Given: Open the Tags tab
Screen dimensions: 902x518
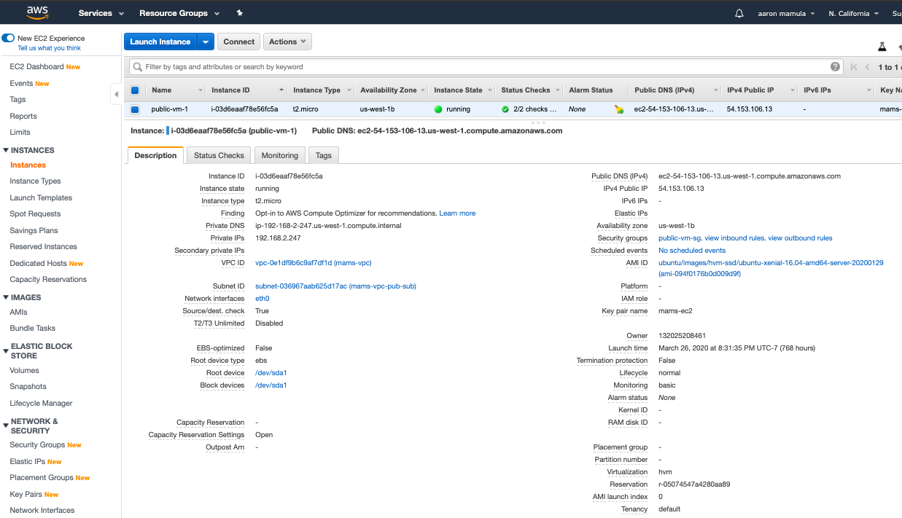Looking at the screenshot, I should click(324, 155).
